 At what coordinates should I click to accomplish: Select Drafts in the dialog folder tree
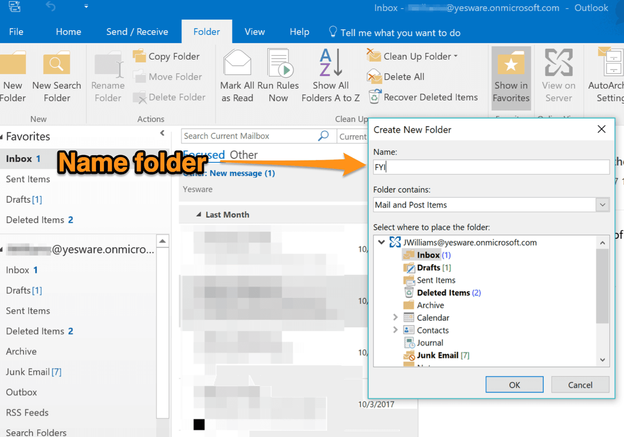click(x=427, y=268)
